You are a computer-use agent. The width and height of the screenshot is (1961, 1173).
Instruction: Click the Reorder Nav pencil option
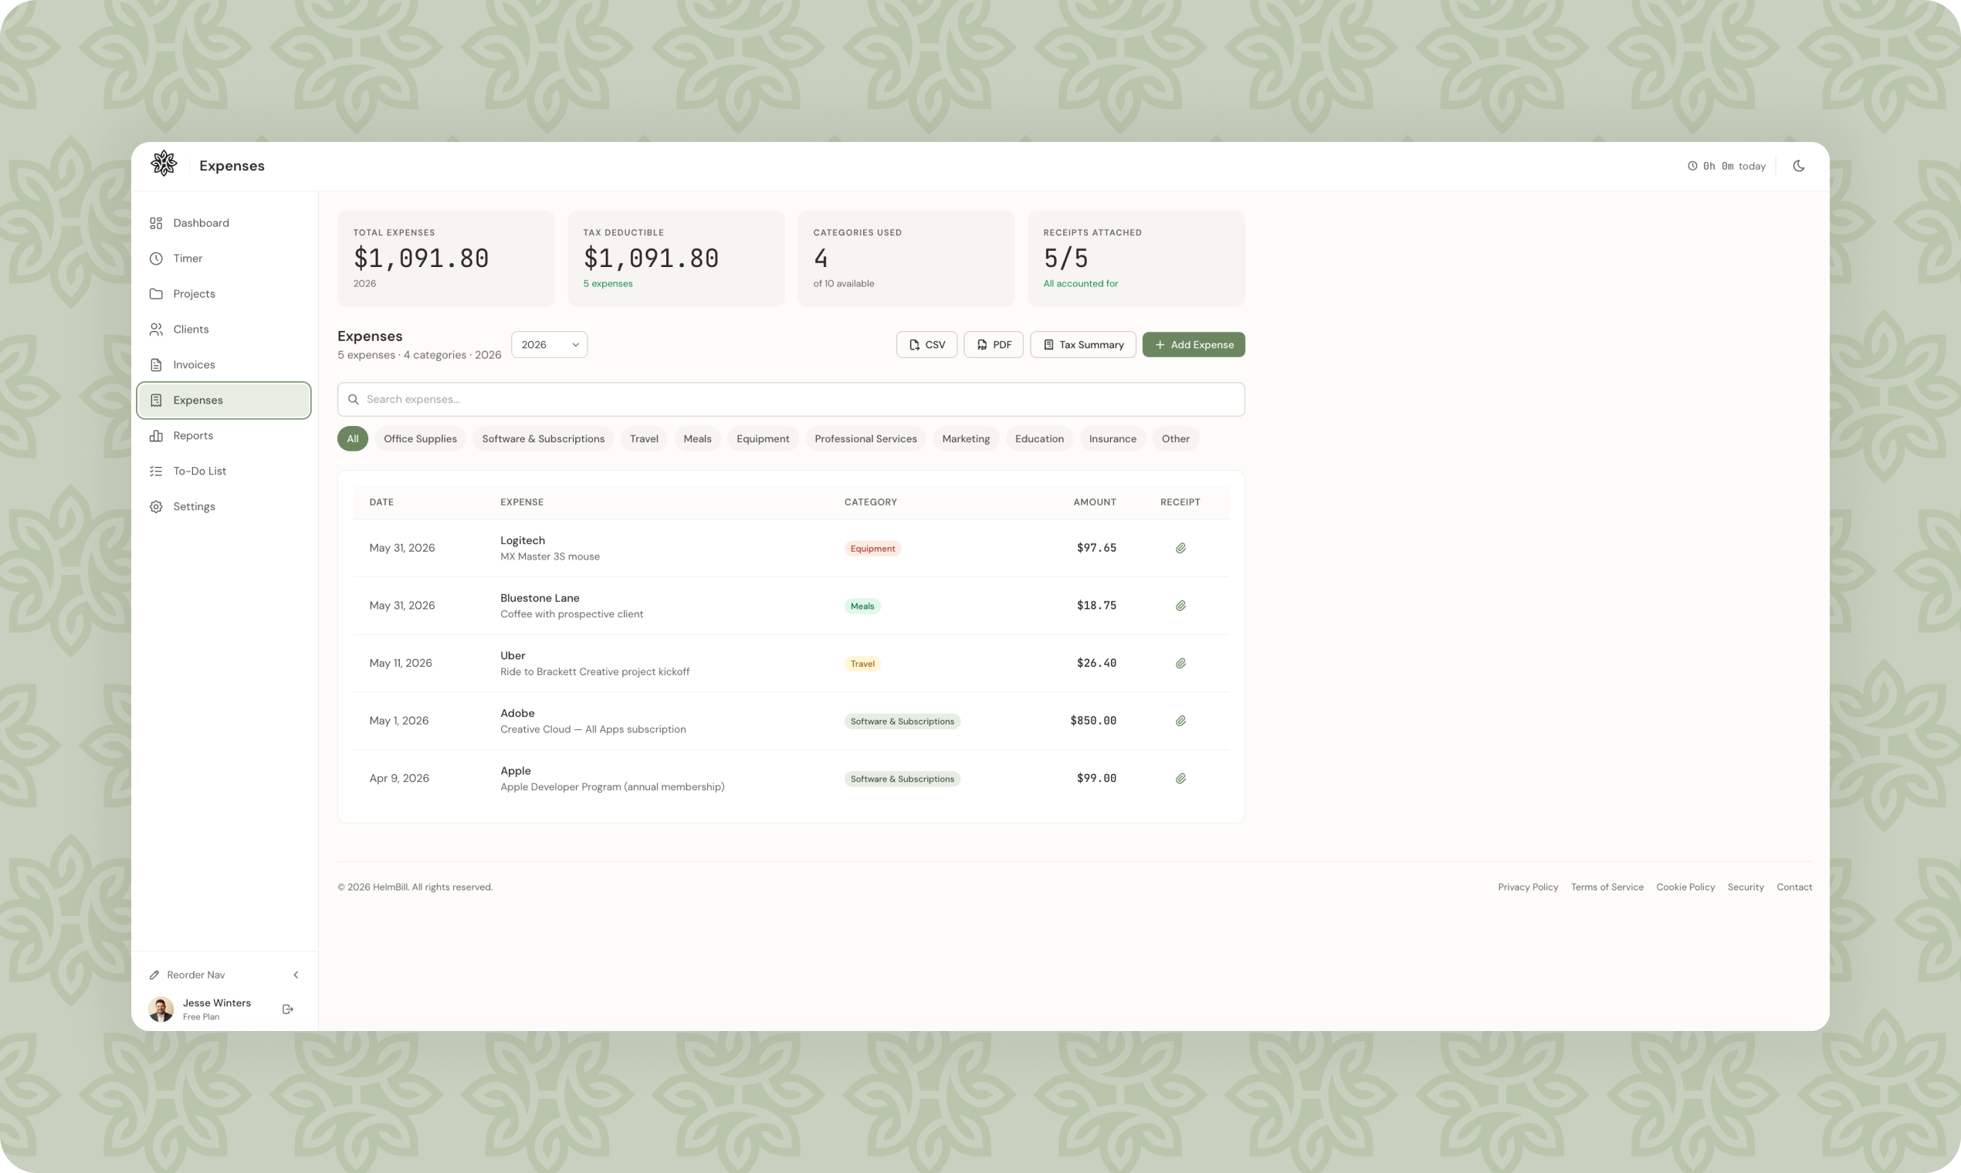[188, 975]
